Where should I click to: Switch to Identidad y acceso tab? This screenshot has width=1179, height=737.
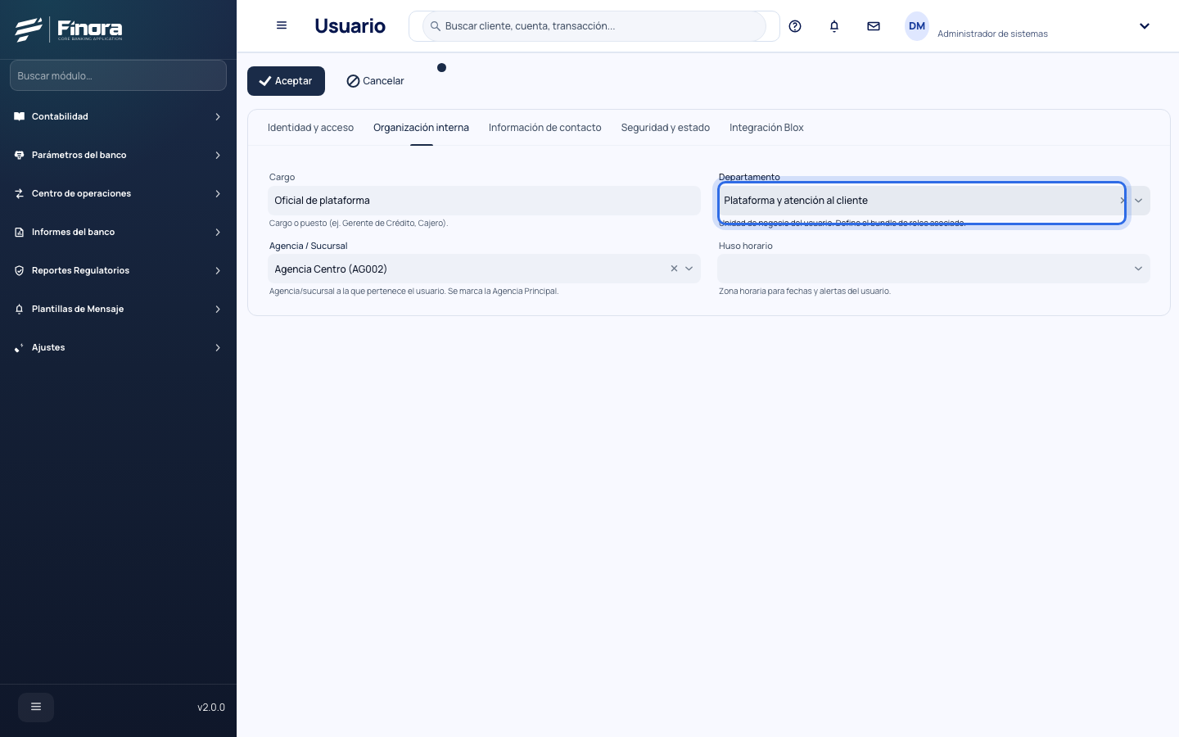[x=310, y=128]
